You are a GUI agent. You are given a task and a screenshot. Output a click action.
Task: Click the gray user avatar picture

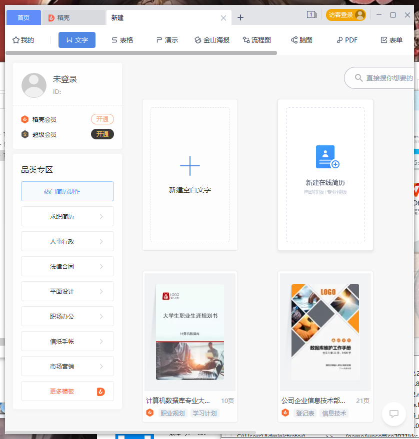tap(34, 85)
